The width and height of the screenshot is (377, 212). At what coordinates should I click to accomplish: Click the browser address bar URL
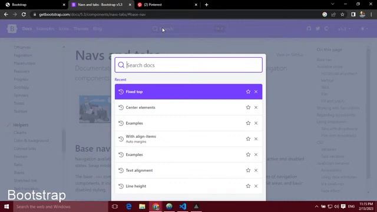pyautogui.click(x=92, y=14)
